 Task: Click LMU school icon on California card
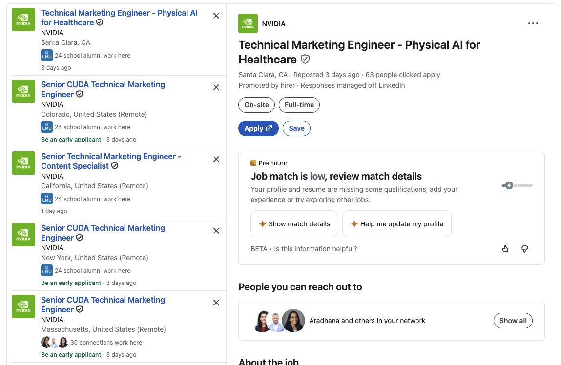click(x=47, y=199)
